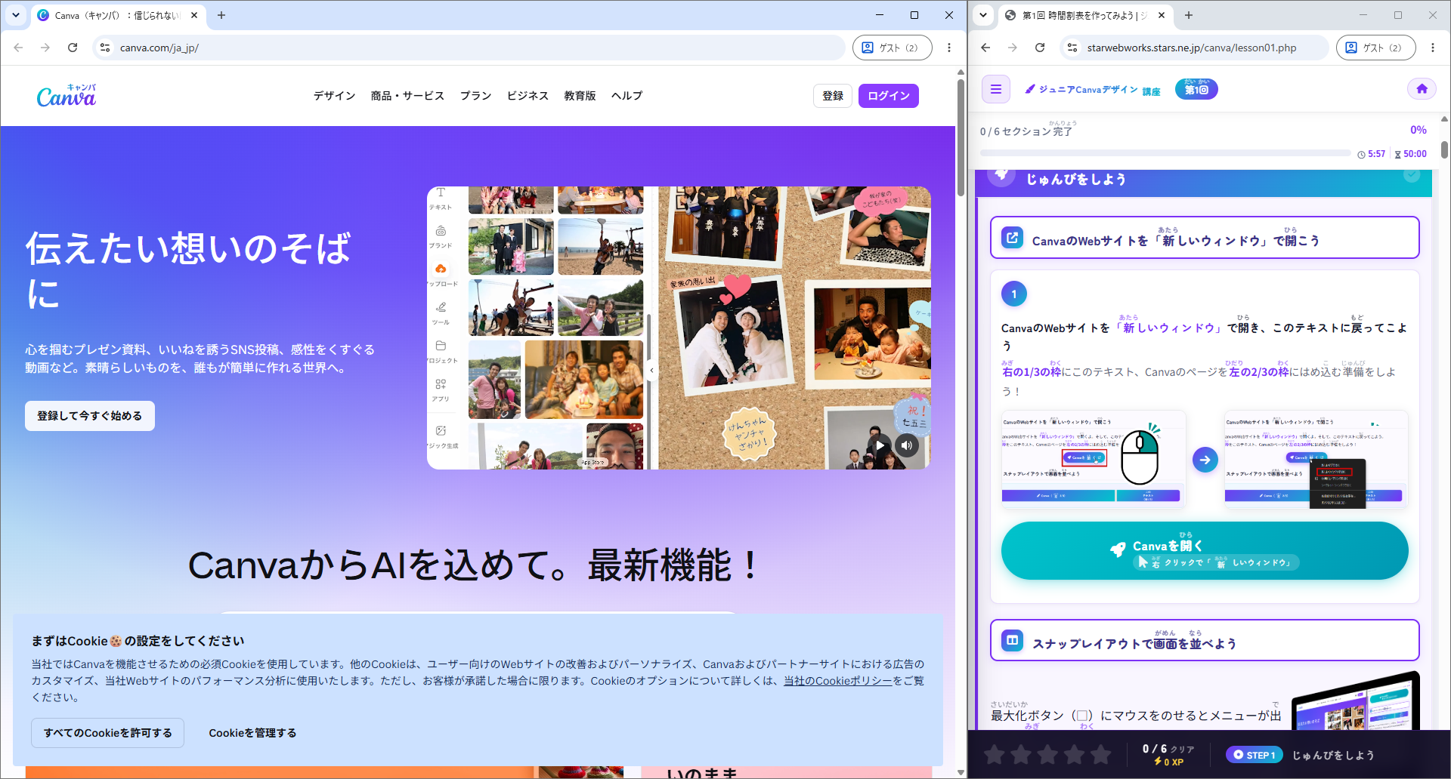
Task: Open the context-menu instruction thumbnail
Action: (x=1316, y=459)
